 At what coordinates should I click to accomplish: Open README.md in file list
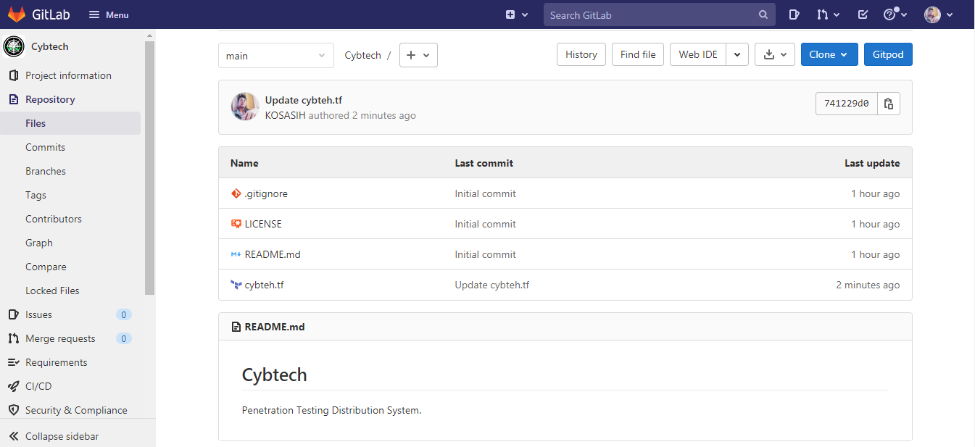pyautogui.click(x=273, y=254)
